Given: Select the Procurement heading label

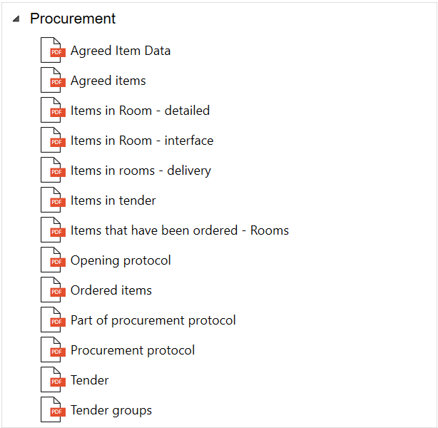Looking at the screenshot, I should [73, 19].
